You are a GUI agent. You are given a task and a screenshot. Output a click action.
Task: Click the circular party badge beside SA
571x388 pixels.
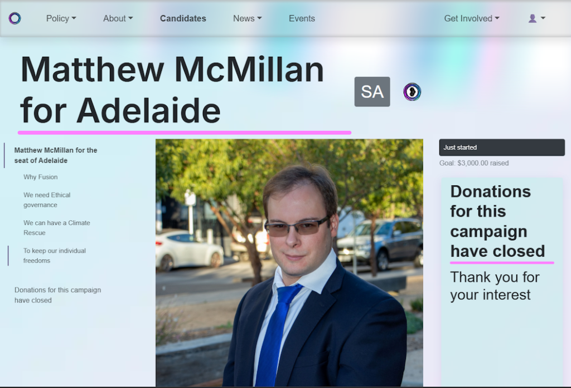[412, 92]
